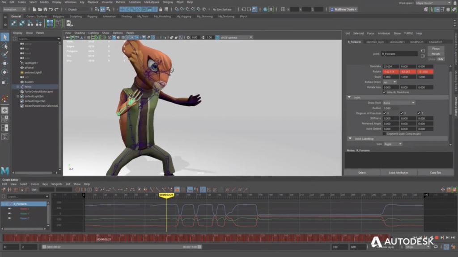Uncheck the Inherits Transform checkbox
This screenshot has width=458, height=257.
click(x=384, y=92)
